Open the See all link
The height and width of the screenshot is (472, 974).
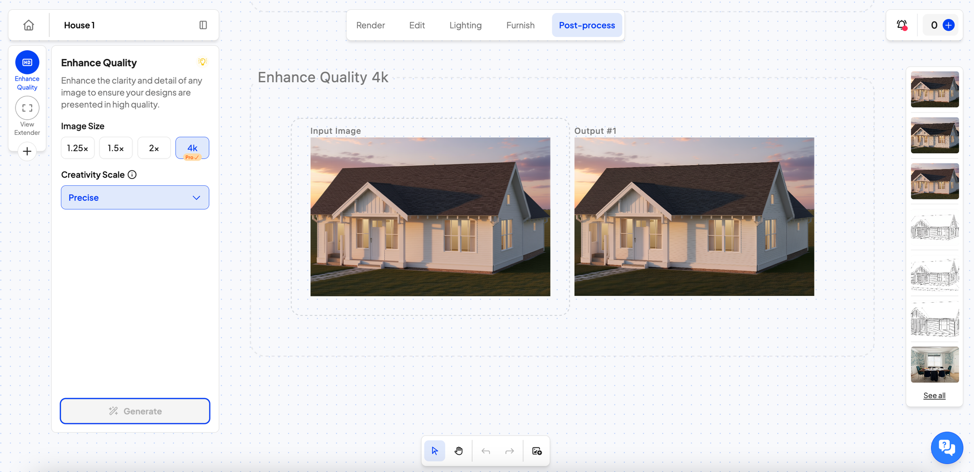[x=934, y=396]
